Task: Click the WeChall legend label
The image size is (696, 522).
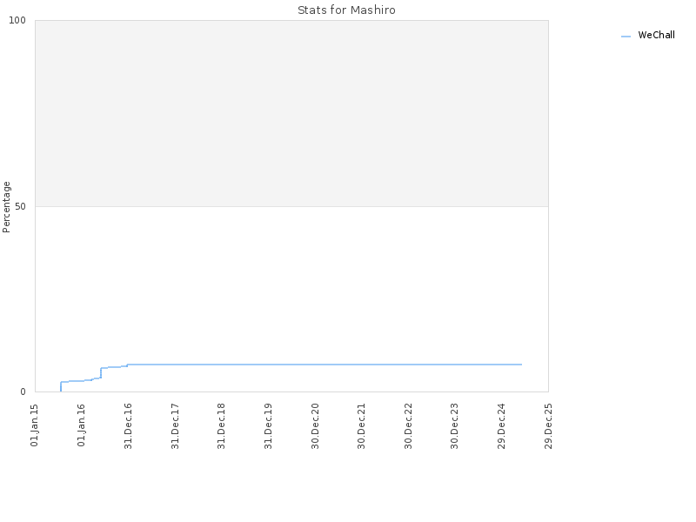Action: 656,35
